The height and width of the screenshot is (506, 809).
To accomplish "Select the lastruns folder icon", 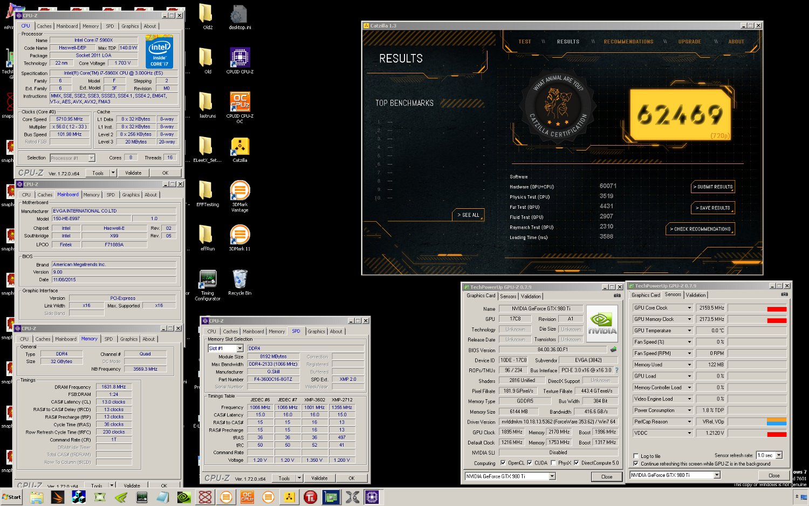I will tap(207, 105).
